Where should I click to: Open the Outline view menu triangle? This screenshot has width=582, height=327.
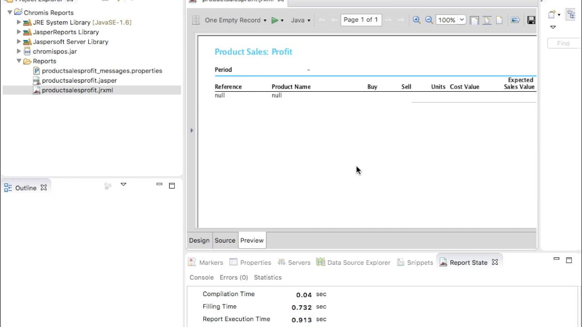[x=123, y=184]
